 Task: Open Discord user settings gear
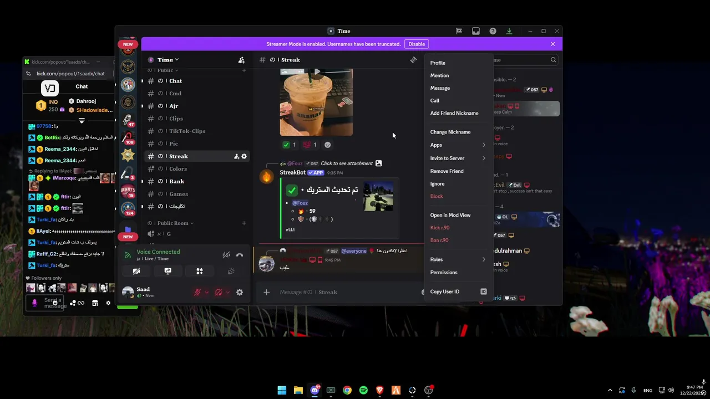point(240,292)
